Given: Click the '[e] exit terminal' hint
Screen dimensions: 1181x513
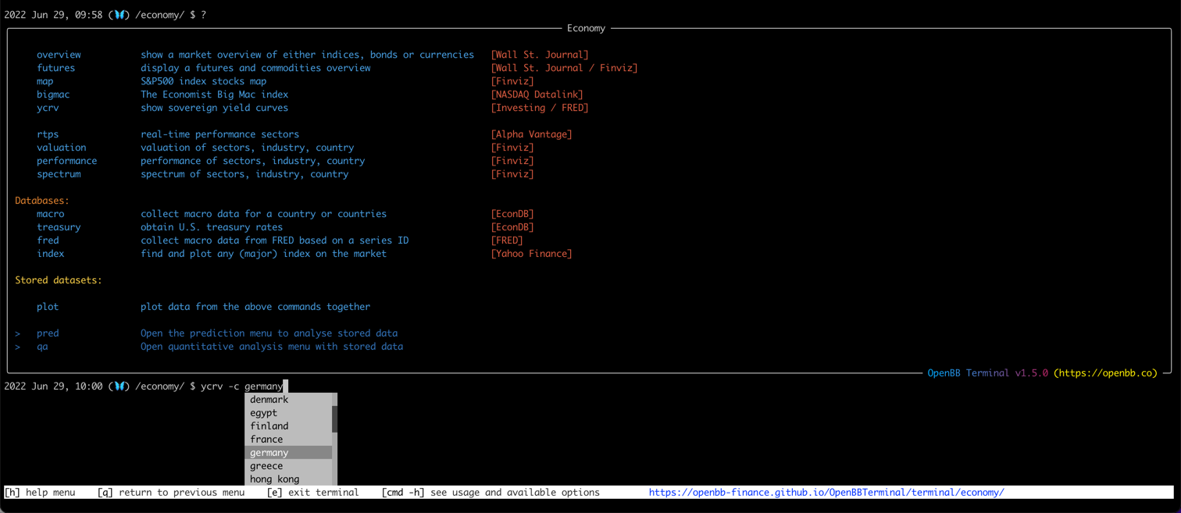Looking at the screenshot, I should pos(313,493).
